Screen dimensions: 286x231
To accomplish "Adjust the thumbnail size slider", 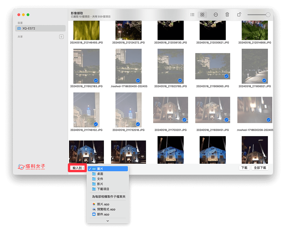I will coord(259,15).
